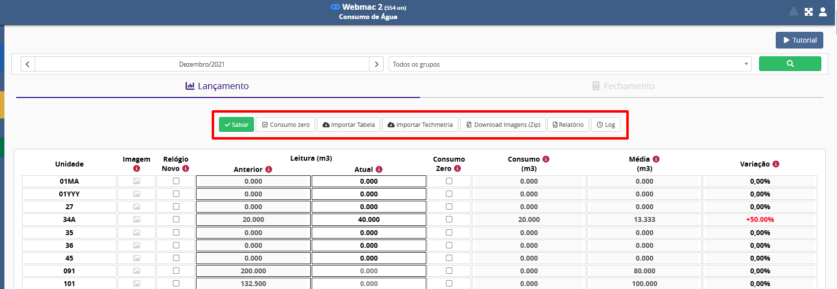Viewport: 837px width, 289px height.
Task: Open the Todos os grupos dropdown
Action: pyautogui.click(x=570, y=64)
